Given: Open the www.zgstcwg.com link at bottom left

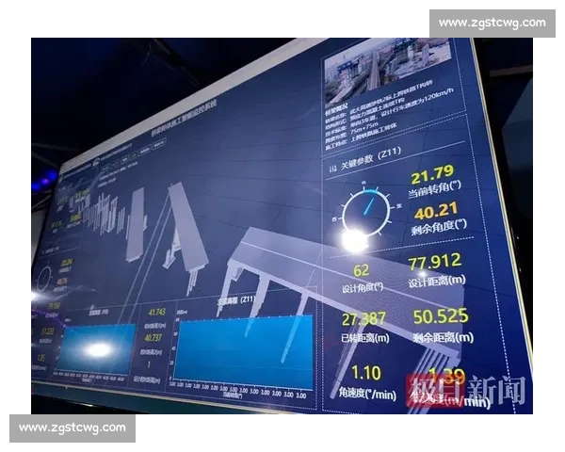Looking at the screenshot, I should tap(72, 428).
